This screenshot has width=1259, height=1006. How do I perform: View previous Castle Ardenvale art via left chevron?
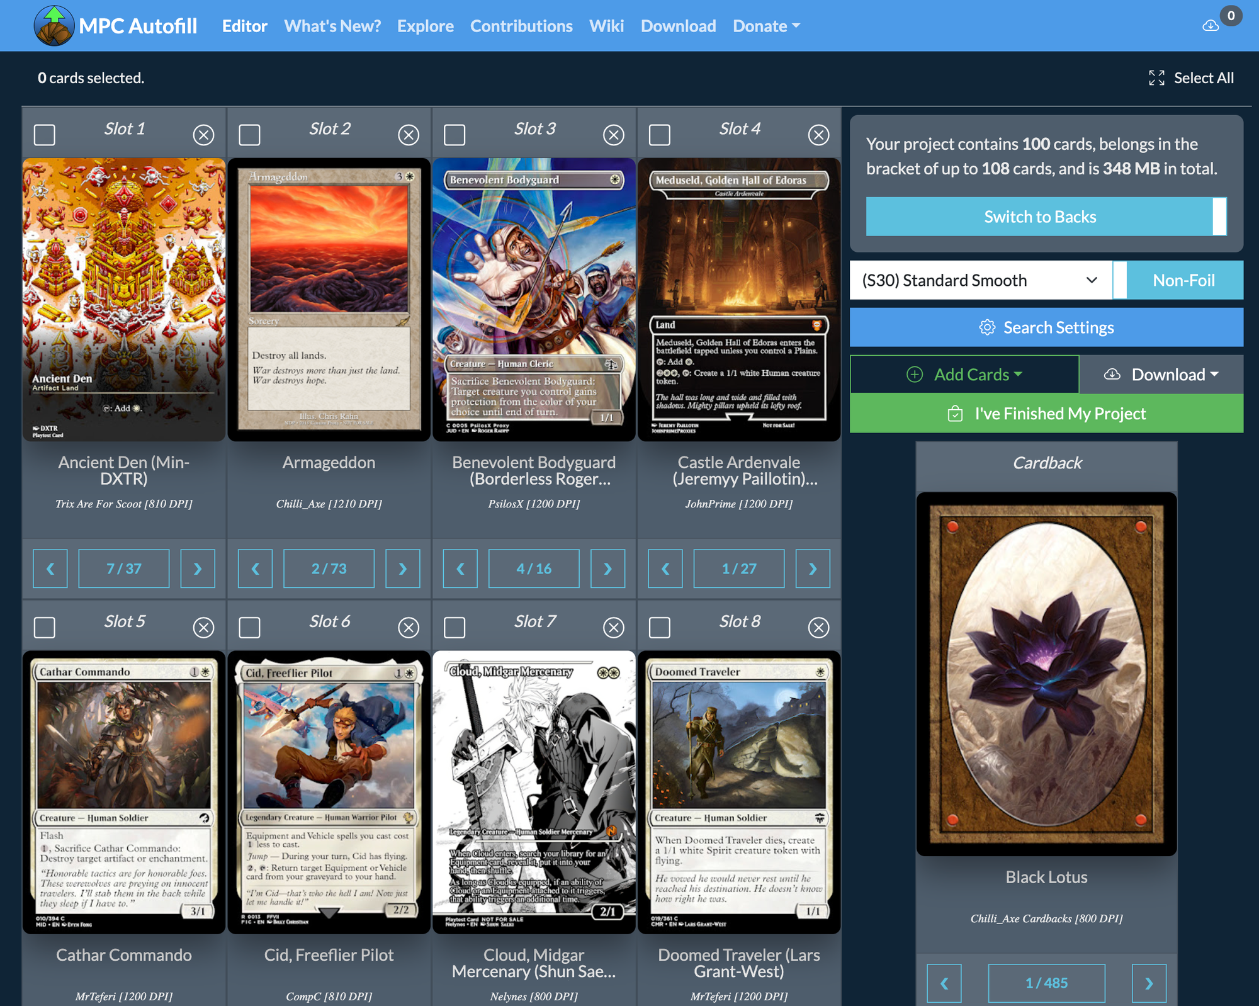click(x=665, y=568)
